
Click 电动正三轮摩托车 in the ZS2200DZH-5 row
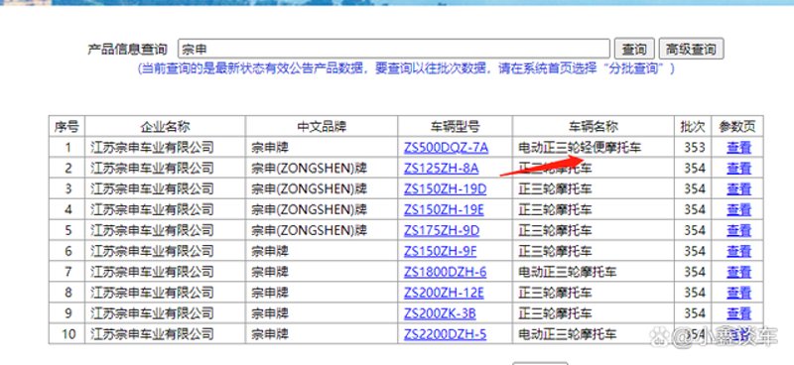pos(567,334)
